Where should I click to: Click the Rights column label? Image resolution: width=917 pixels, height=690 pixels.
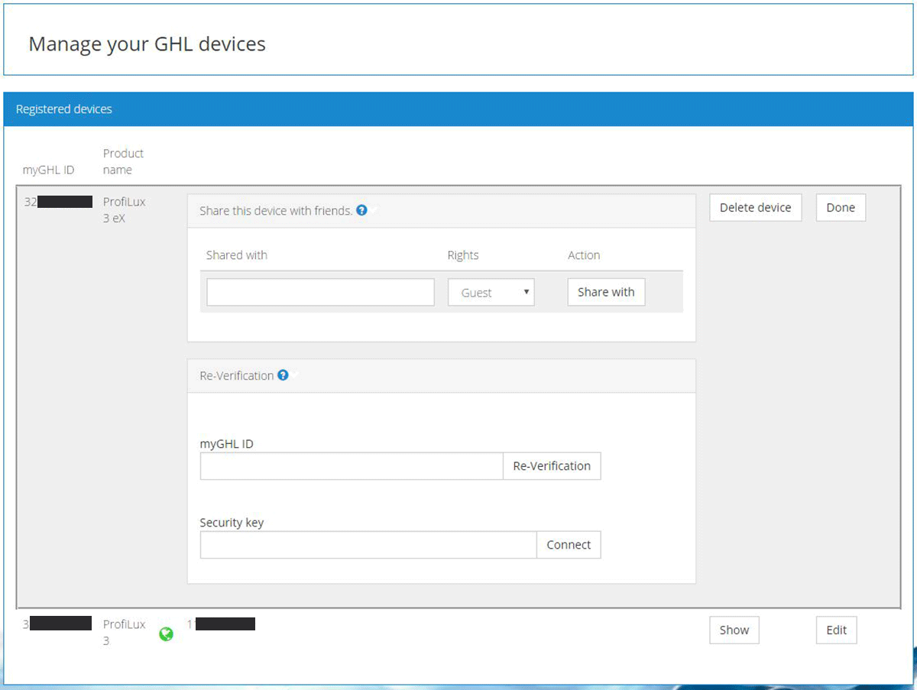point(463,255)
